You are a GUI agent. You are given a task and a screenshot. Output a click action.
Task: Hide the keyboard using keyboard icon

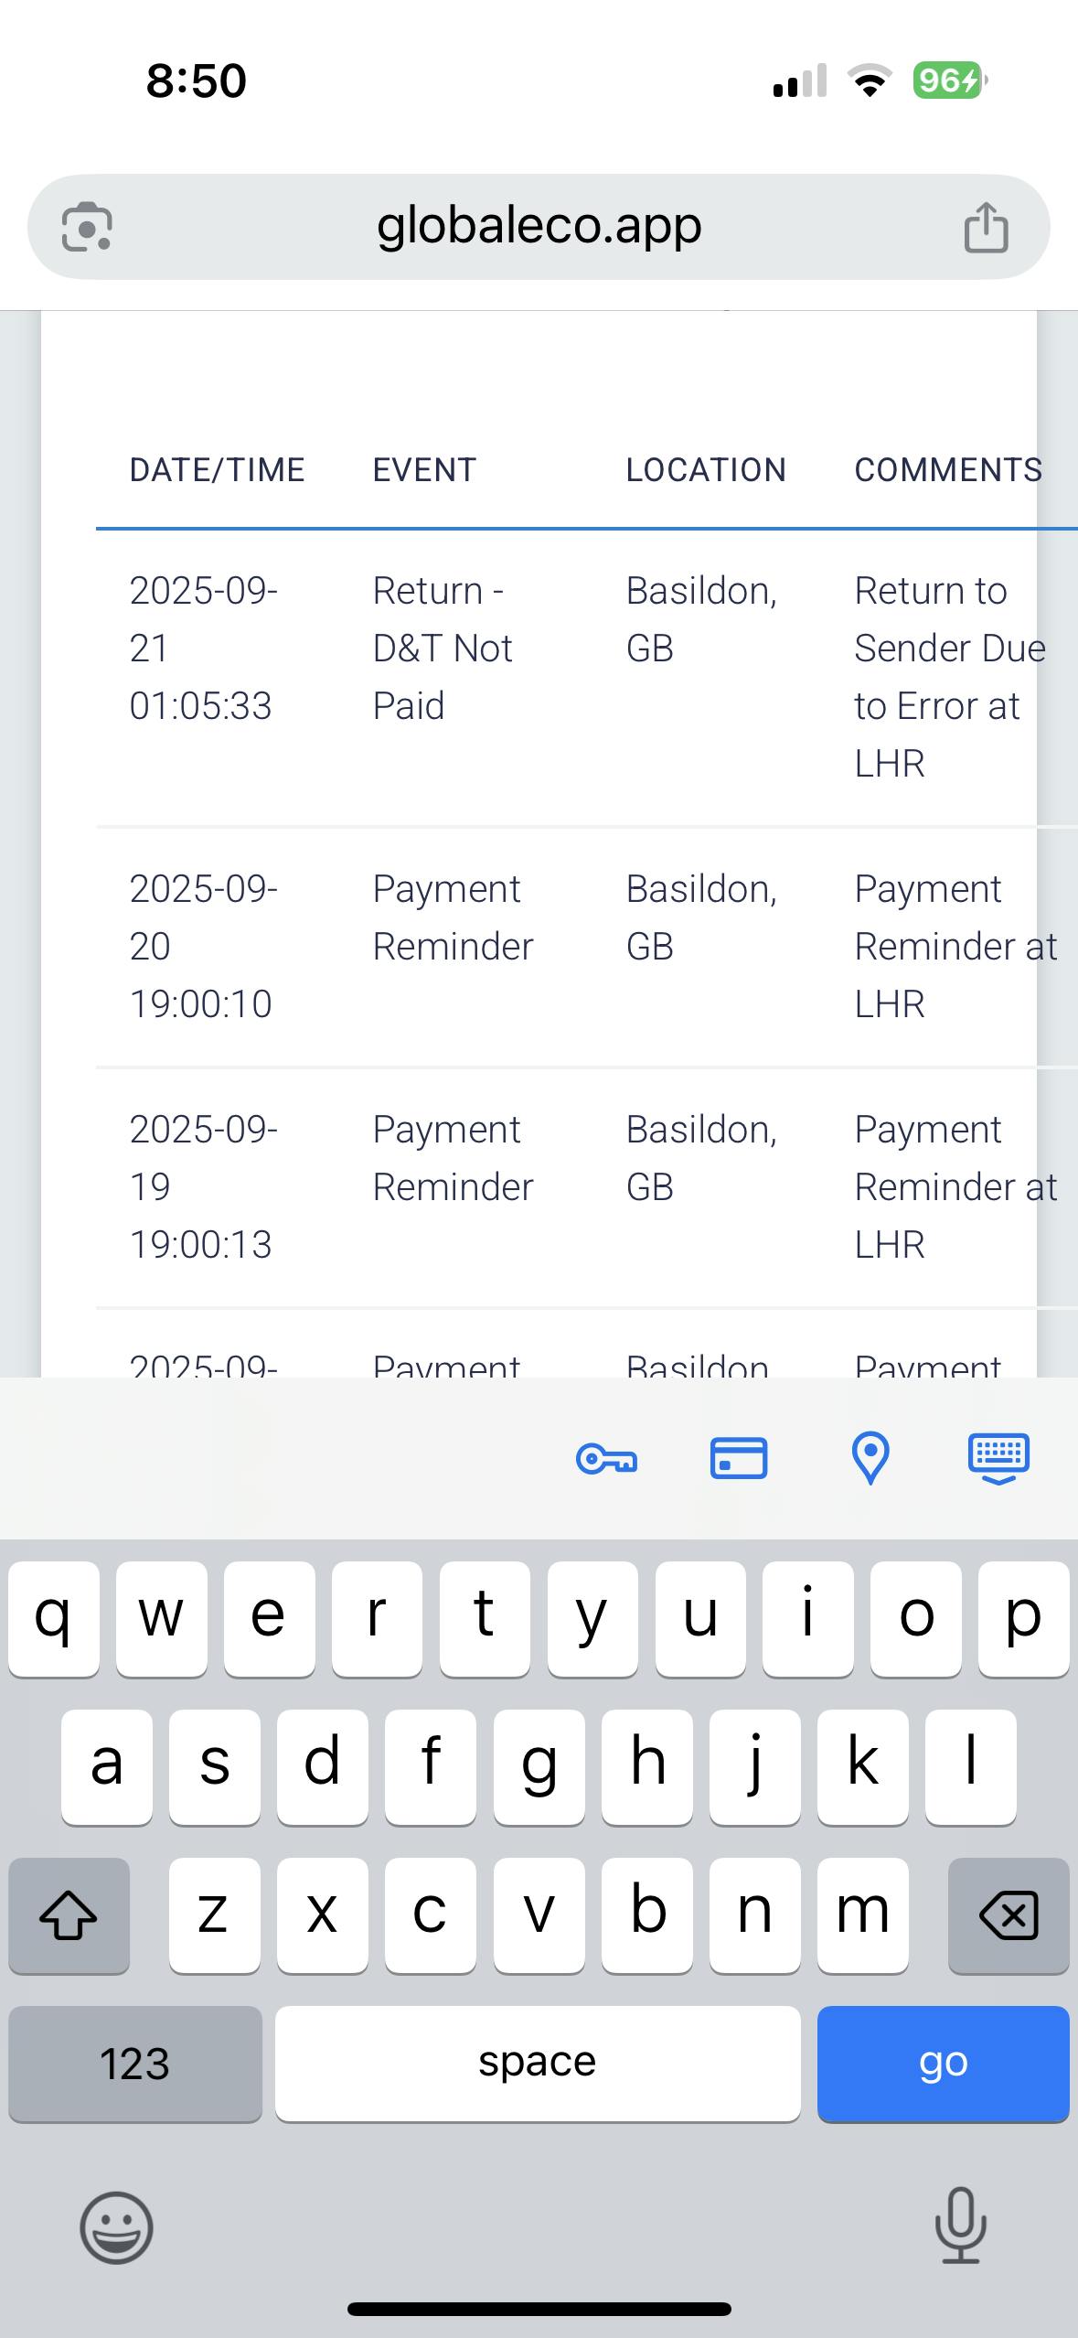tap(998, 1458)
